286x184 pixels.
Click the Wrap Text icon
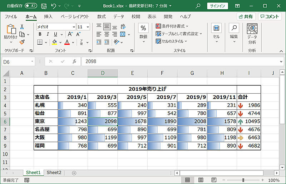tap(123, 27)
